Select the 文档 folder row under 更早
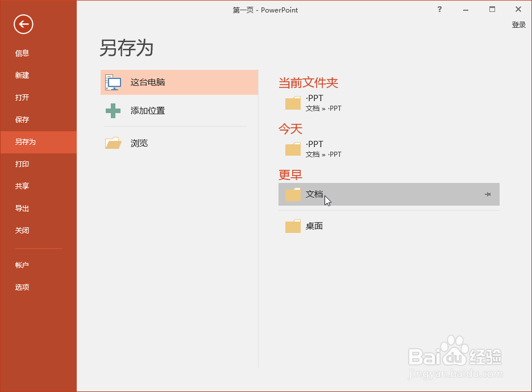 click(x=389, y=194)
